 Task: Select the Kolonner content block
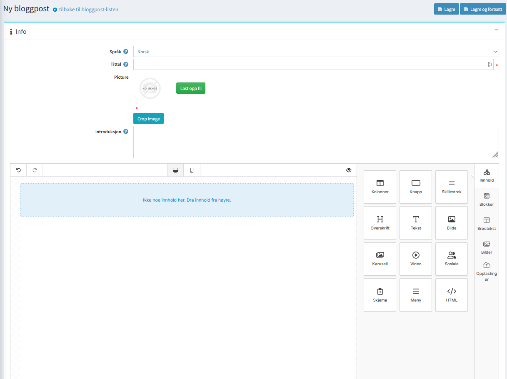[x=380, y=187]
